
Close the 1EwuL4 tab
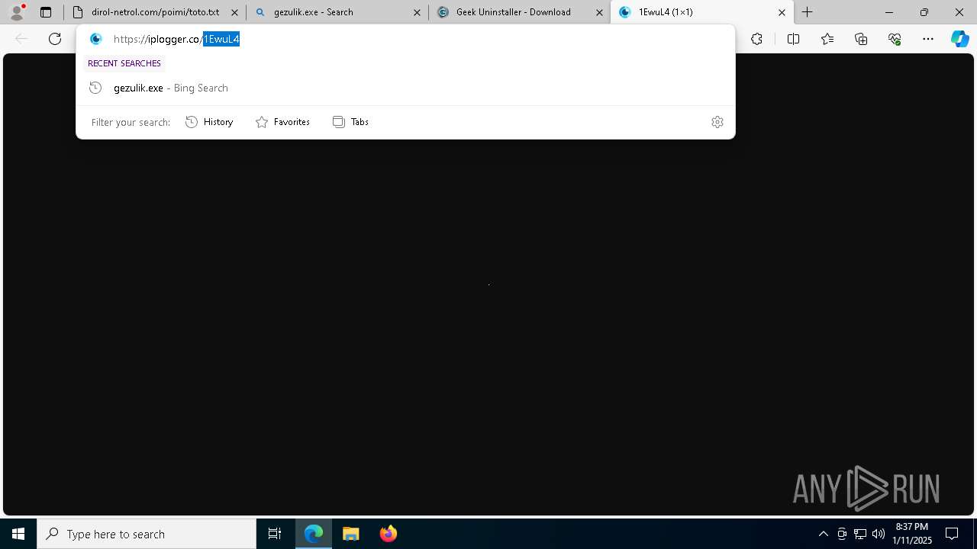tap(782, 12)
